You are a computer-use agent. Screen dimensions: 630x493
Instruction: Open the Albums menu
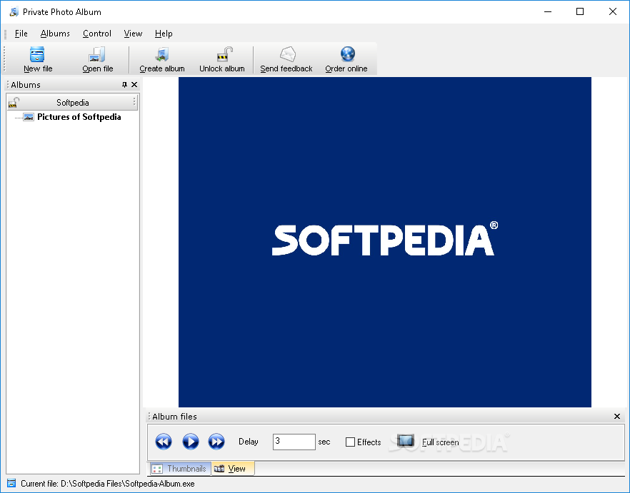(55, 34)
